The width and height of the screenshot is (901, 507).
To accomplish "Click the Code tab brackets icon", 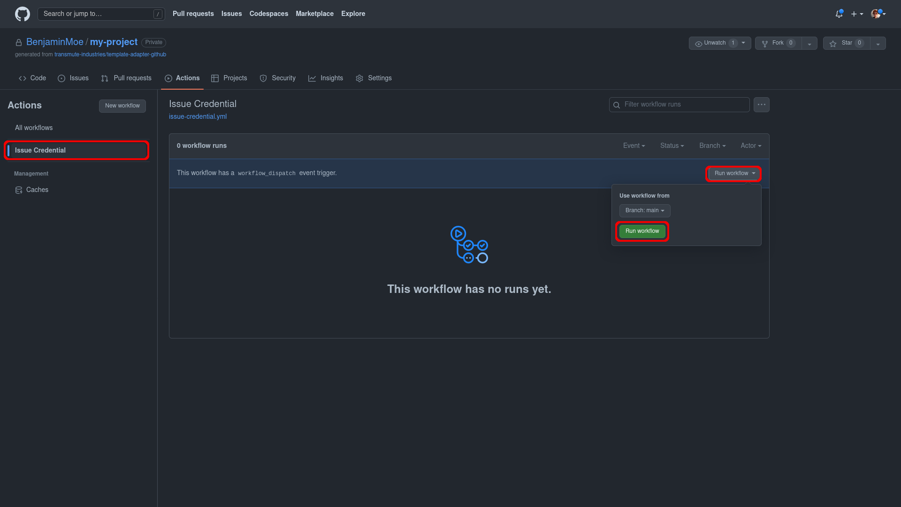I will 23,78.
